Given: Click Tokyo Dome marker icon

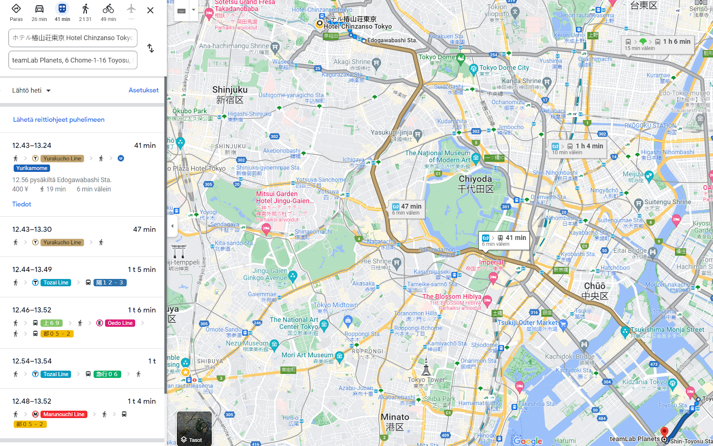Looking at the screenshot, I should (461, 57).
